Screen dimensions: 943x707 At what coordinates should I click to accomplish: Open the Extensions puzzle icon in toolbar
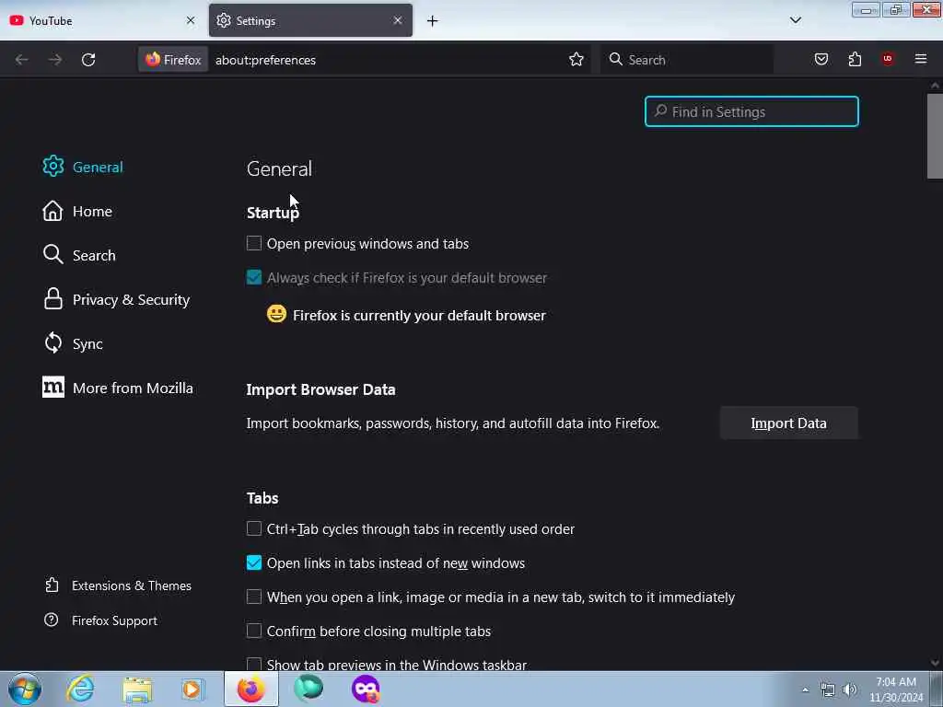click(x=855, y=59)
